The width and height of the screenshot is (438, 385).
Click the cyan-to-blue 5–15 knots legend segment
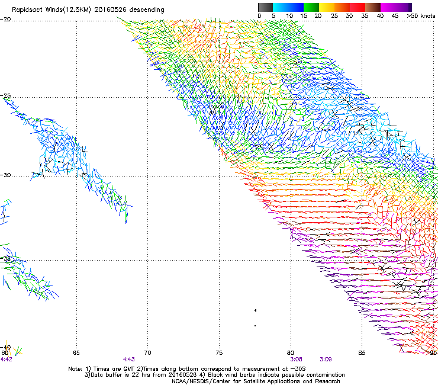(x=288, y=7)
